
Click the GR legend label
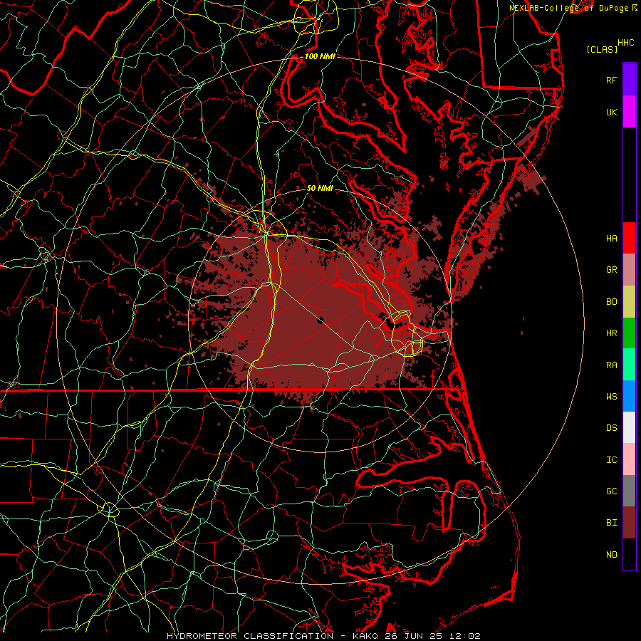(611, 270)
